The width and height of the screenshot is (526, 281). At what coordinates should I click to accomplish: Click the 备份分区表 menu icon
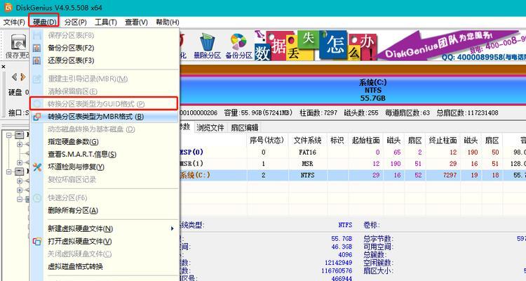tap(37, 48)
